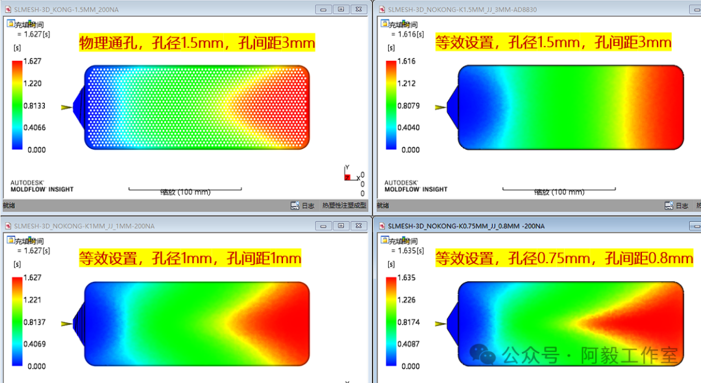Click the legend value 0.8079
This screenshot has height=383, width=701.
pos(409,106)
